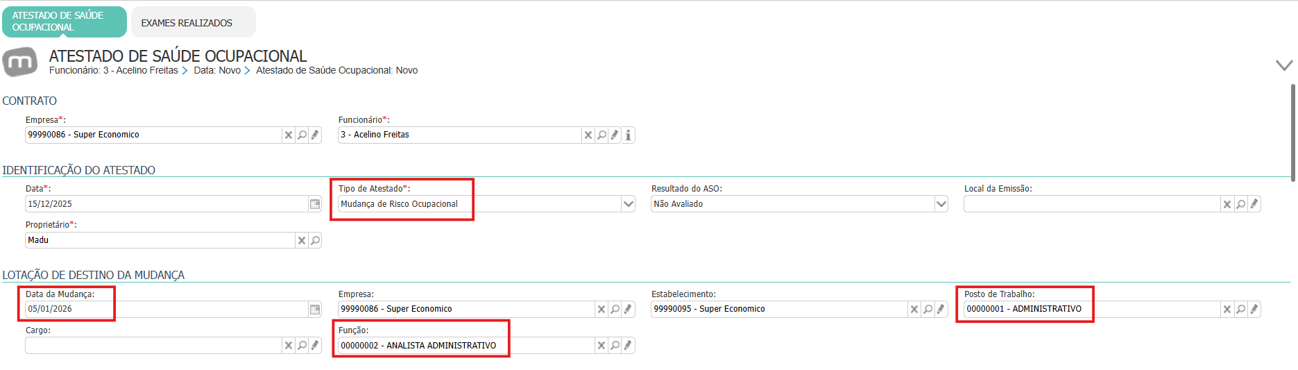Click the Data da Mudança date field
Image resolution: width=1298 pixels, height=370 pixels.
(166, 310)
